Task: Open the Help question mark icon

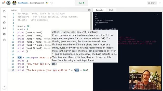Action: pyautogui.click(x=4, y=87)
